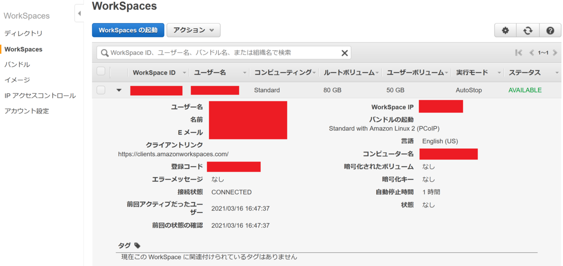563x266 pixels.
Task: Open the help question mark icon
Action: click(550, 30)
